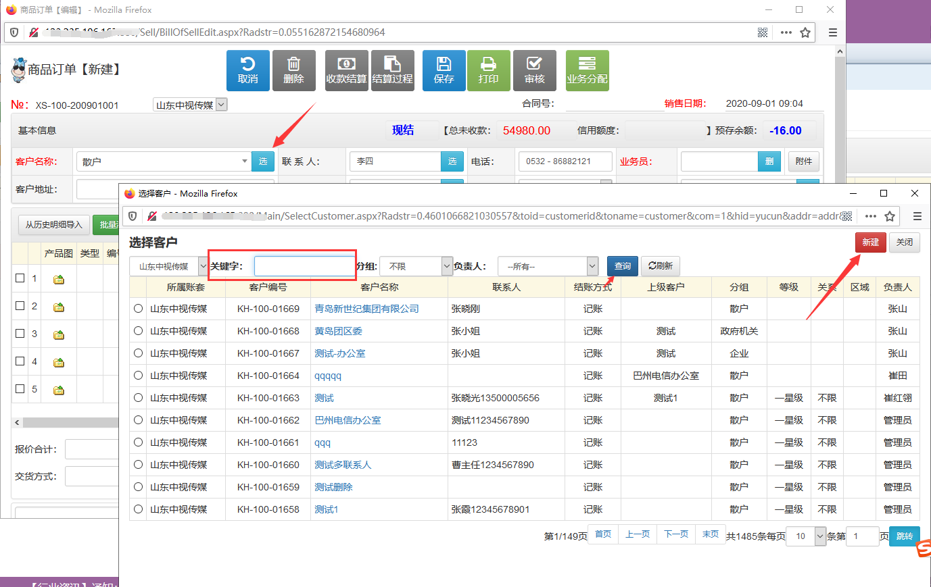Open hamburger menu in 选择客户 popup
The height and width of the screenshot is (587, 931).
pyautogui.click(x=917, y=216)
